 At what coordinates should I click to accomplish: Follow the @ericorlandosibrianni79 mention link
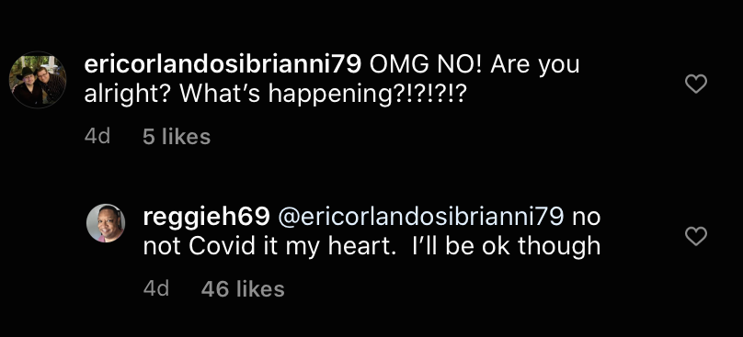click(421, 217)
